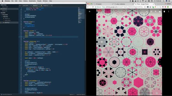This screenshot has height=96, width=172.
Task: Open the File menu
Action: point(12,1)
